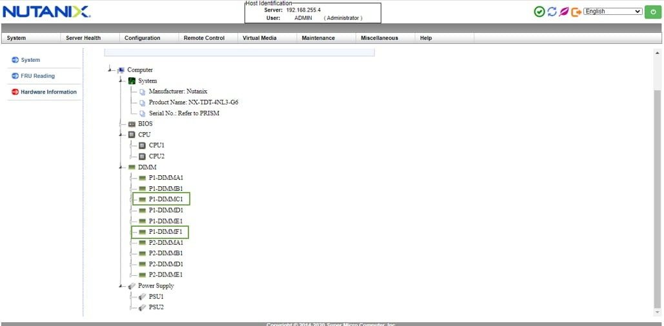
Task: Click the pink feather icon
Action: (563, 12)
